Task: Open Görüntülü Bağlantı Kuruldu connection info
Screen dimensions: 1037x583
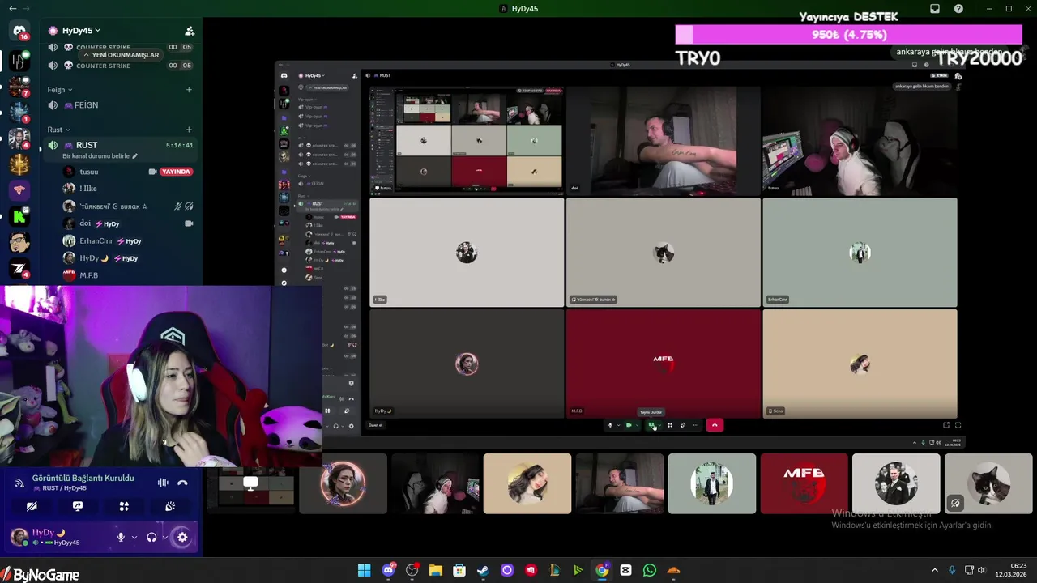Action: 83,478
